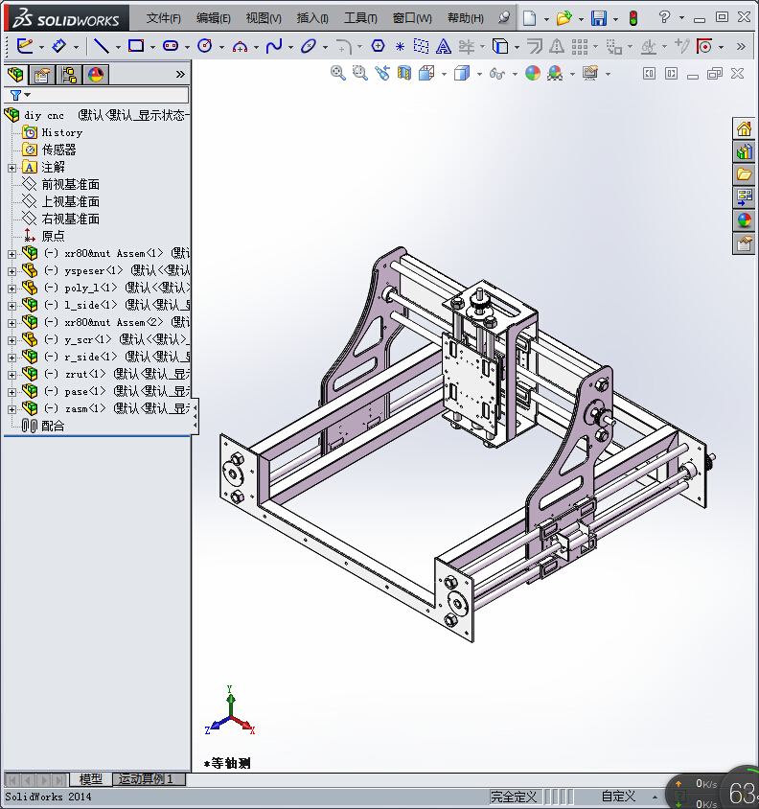The height and width of the screenshot is (809, 759).
Task: Click Zoom to Area icon
Action: [359, 73]
